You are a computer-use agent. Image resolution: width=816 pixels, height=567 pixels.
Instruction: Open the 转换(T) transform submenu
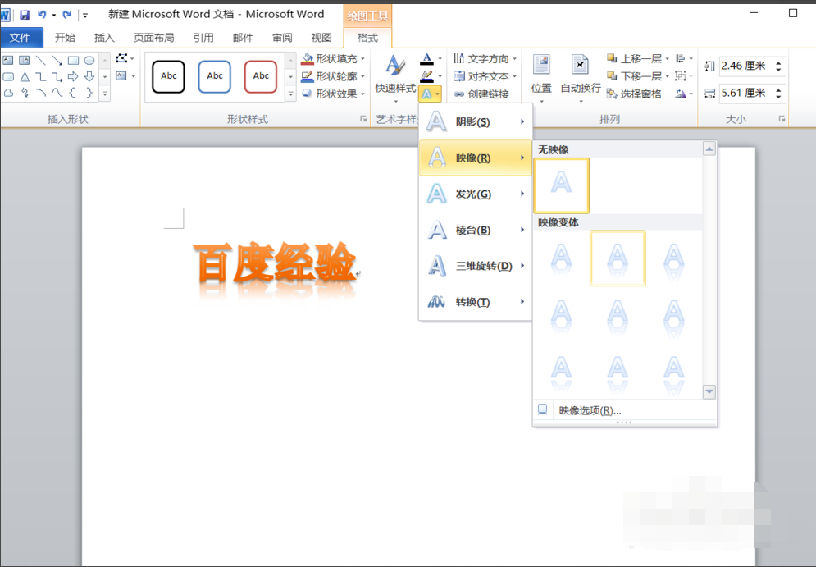[x=475, y=301]
